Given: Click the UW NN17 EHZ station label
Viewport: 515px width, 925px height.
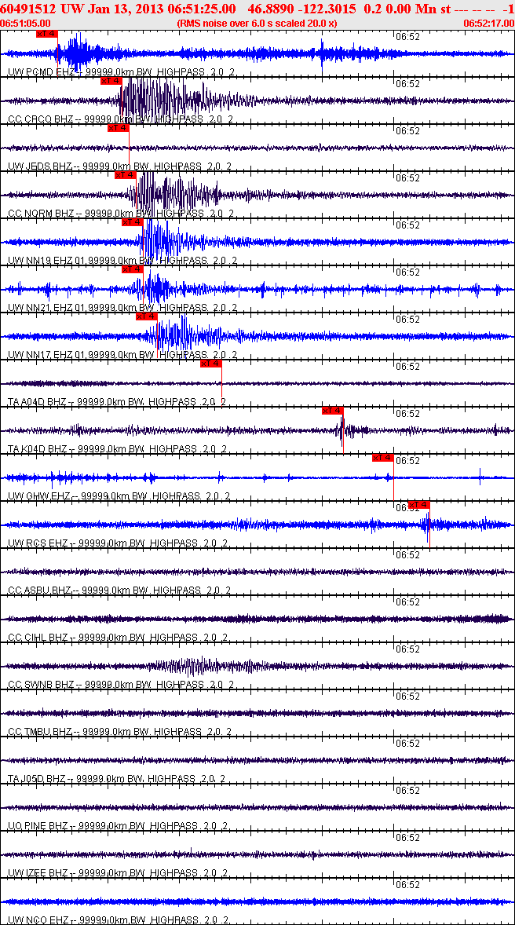Looking at the screenshot, I should click(x=122, y=355).
